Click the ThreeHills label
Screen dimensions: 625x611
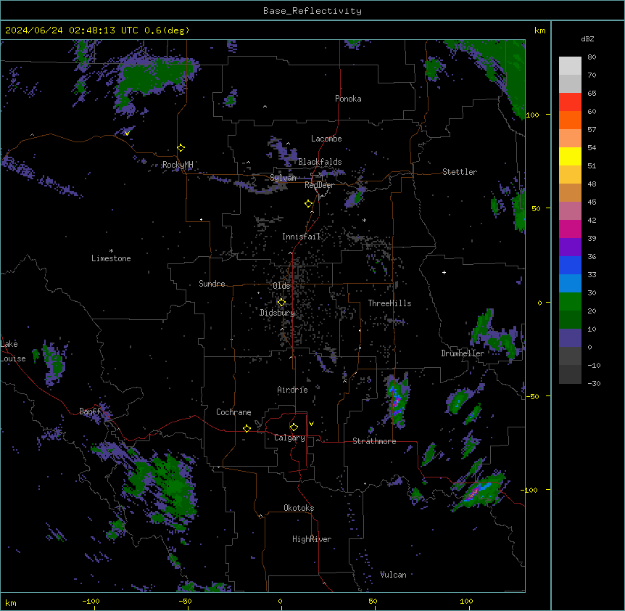[390, 303]
